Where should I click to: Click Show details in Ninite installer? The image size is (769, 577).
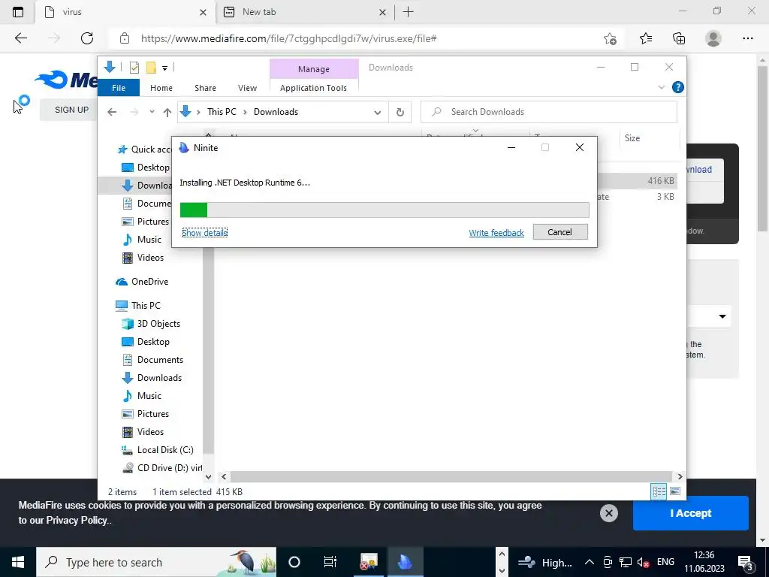click(204, 233)
